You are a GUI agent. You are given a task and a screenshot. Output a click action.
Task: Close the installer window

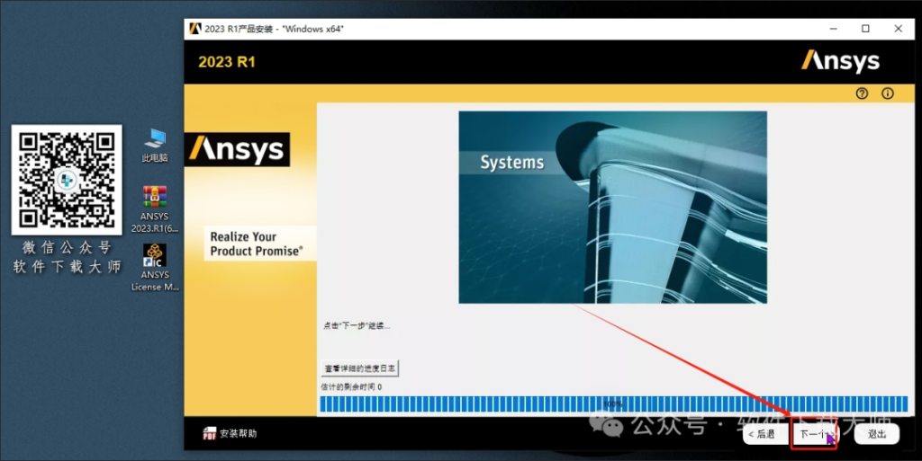tap(898, 29)
